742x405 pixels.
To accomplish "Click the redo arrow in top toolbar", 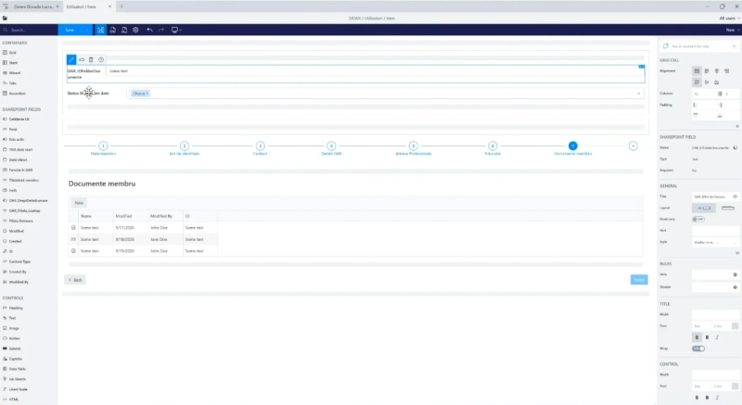I will tap(161, 30).
